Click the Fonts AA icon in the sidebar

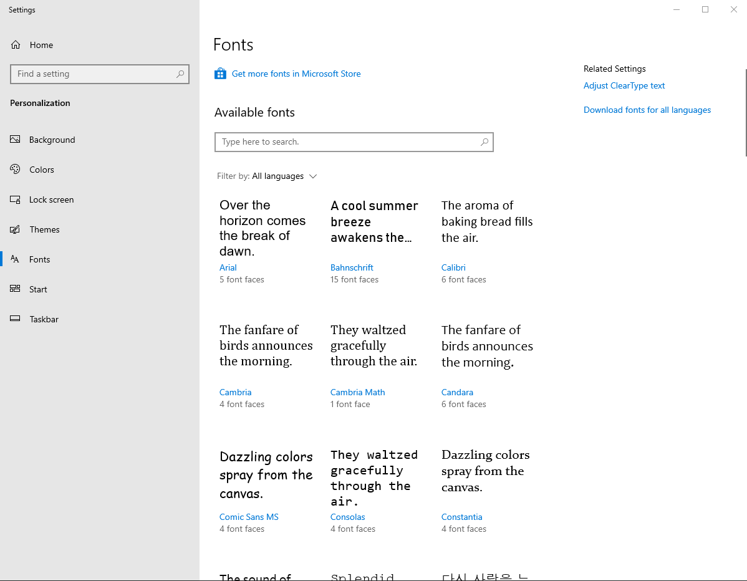tap(15, 259)
